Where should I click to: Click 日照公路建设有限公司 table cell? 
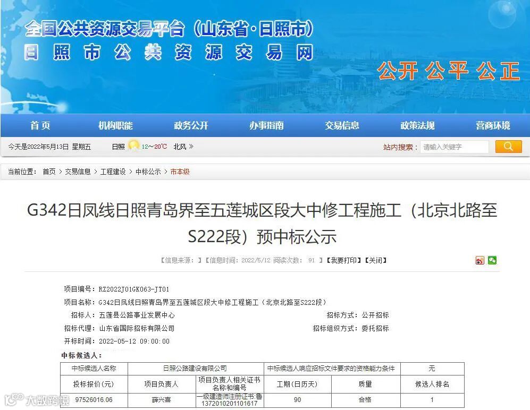pos(196,369)
